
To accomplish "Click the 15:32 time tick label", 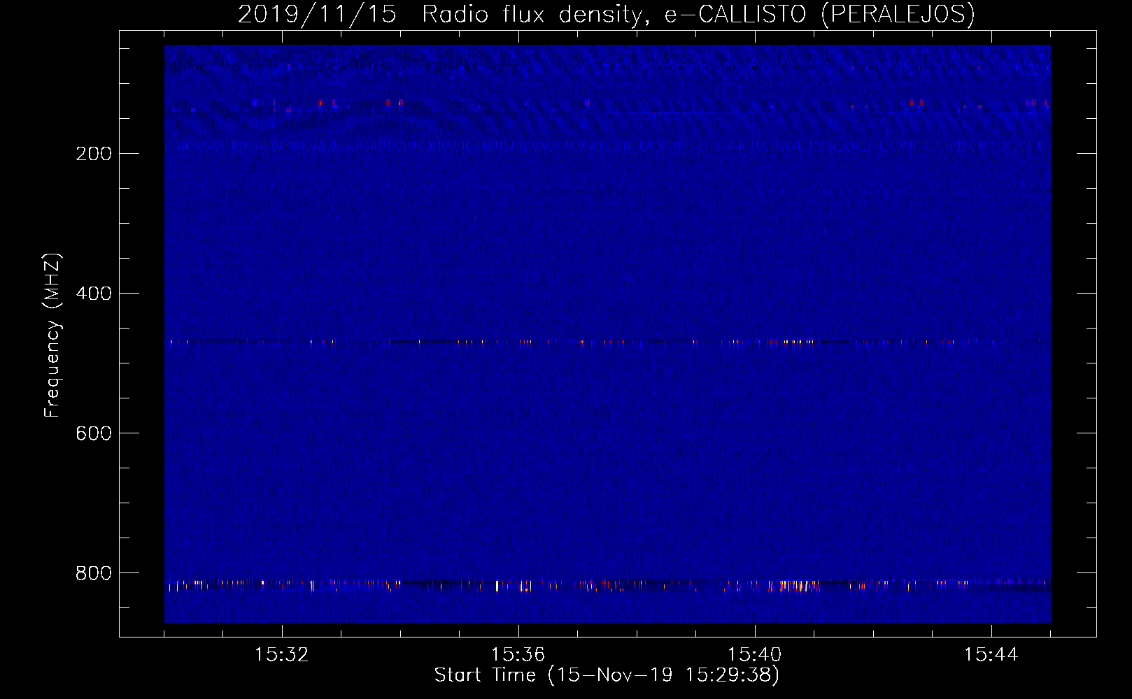I will click(x=282, y=655).
